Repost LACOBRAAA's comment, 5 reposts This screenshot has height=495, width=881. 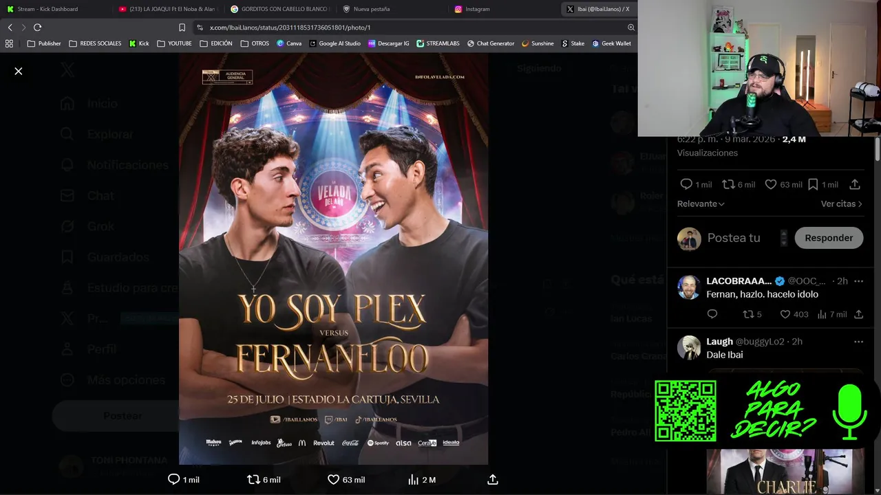(747, 314)
